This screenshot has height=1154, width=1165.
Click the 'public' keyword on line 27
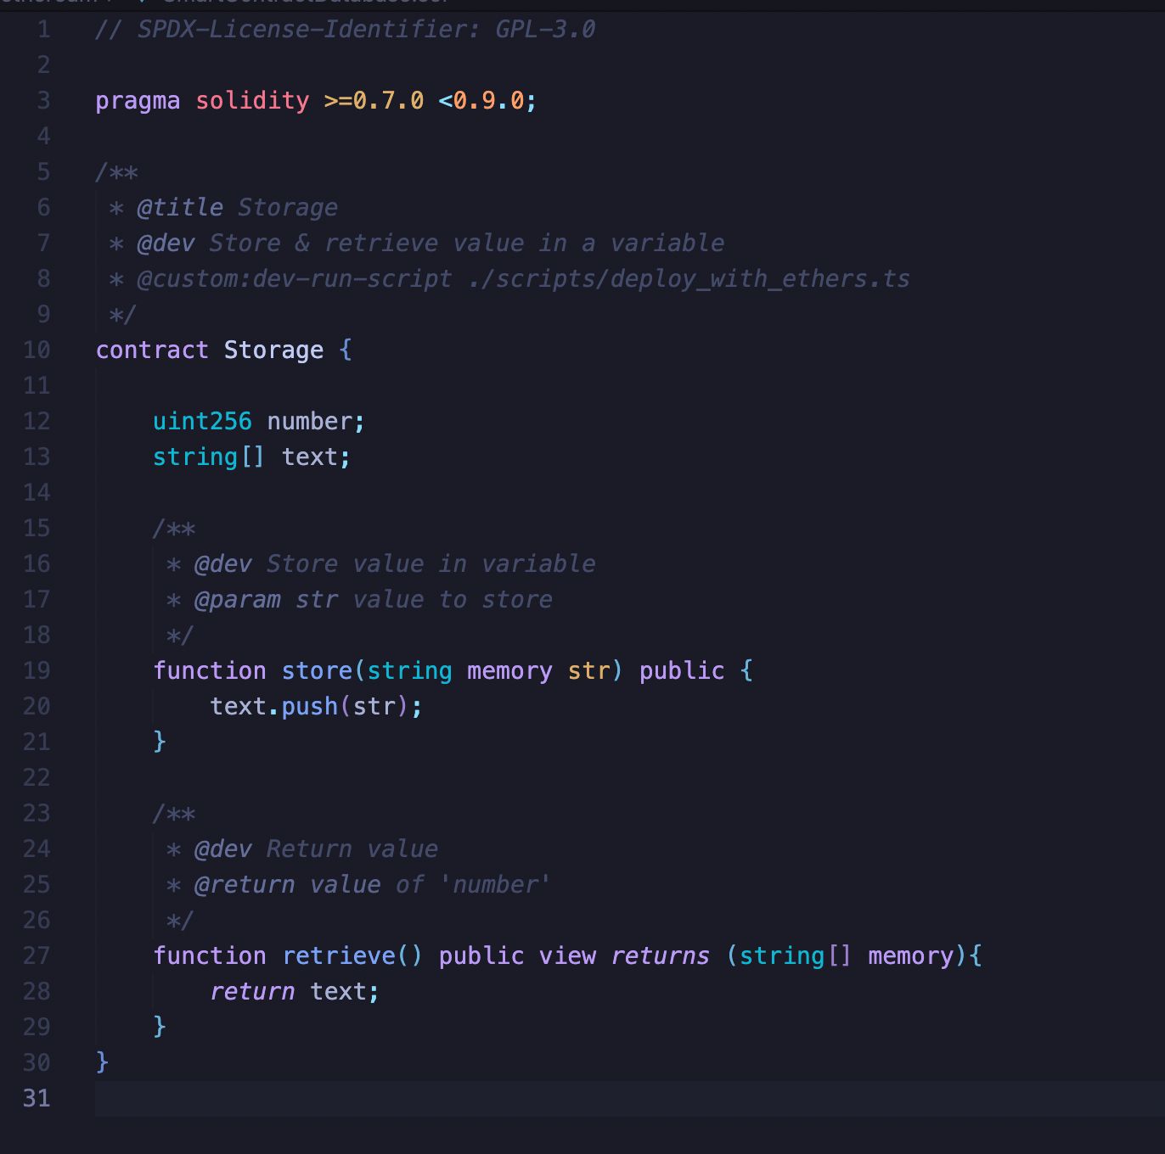tap(481, 956)
